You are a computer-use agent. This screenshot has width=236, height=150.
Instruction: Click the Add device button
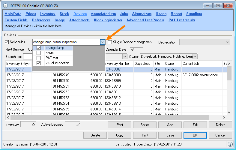(170, 124)
